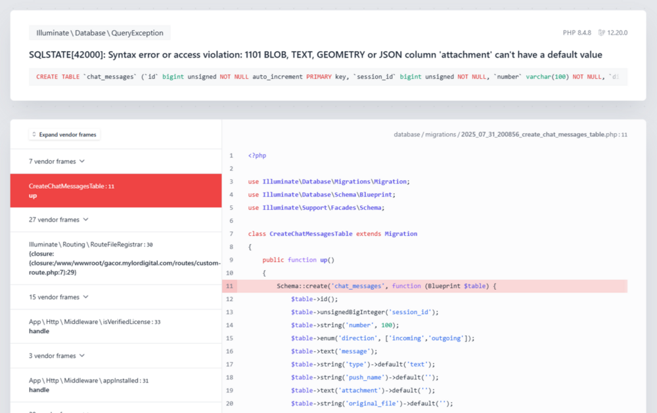Click the Laravel version icon next to 12.20.0
Screen dimensions: 657x413
[601, 33]
